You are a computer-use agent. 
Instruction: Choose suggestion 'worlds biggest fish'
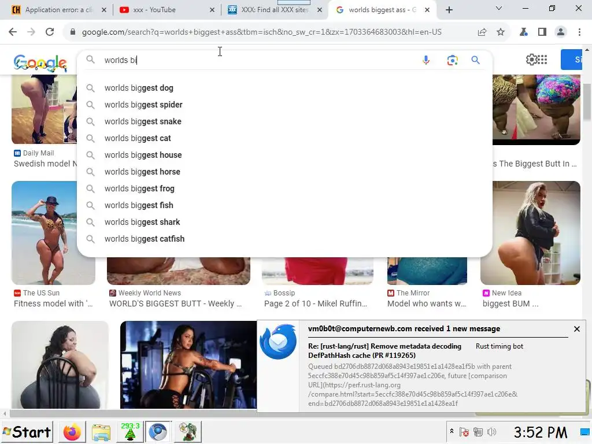coord(284,205)
